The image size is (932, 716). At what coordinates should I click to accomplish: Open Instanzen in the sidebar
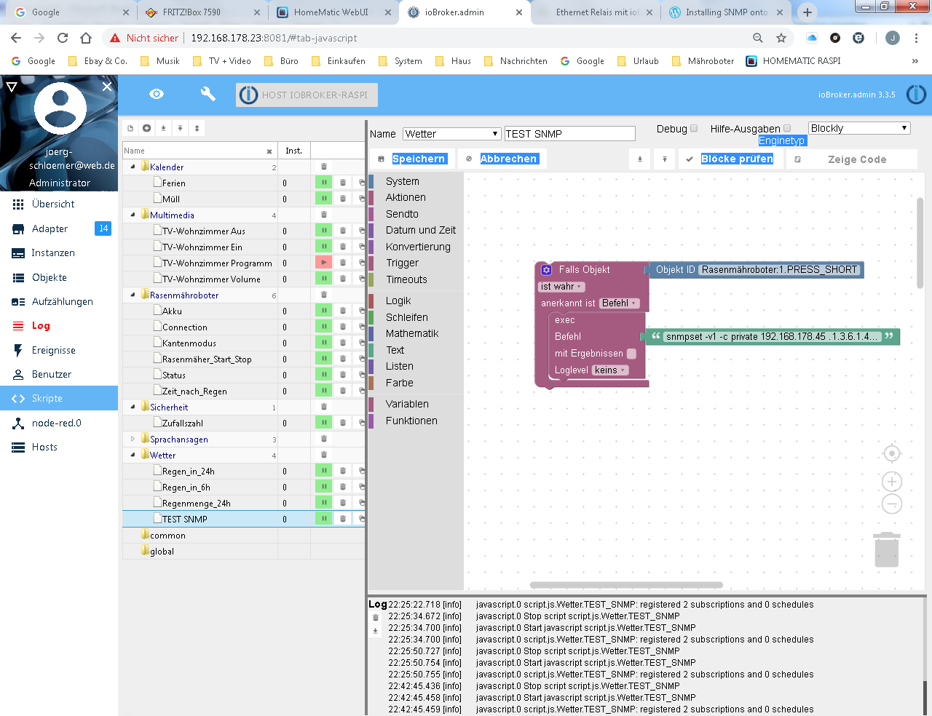coord(59,253)
